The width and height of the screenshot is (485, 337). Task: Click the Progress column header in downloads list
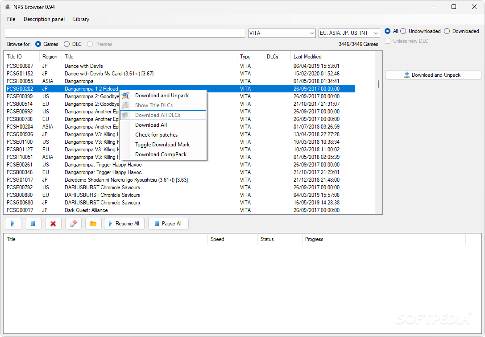384,239
